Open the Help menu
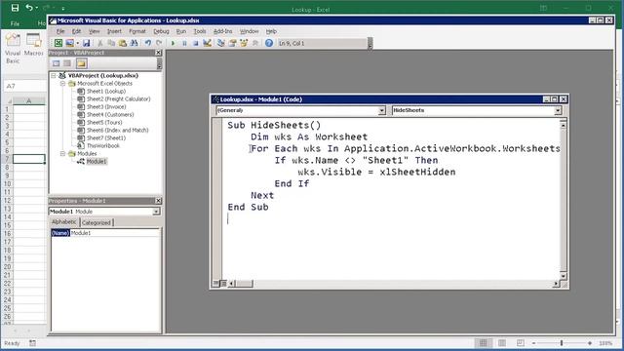Screen dimensions: 624x351 (271, 31)
